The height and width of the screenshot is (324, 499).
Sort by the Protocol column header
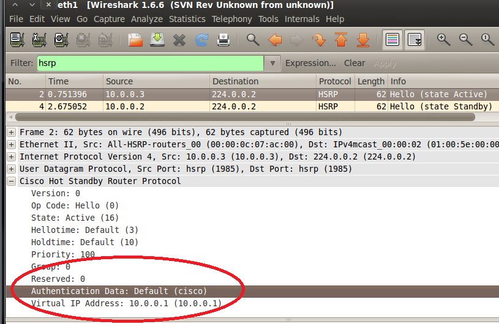tap(336, 81)
